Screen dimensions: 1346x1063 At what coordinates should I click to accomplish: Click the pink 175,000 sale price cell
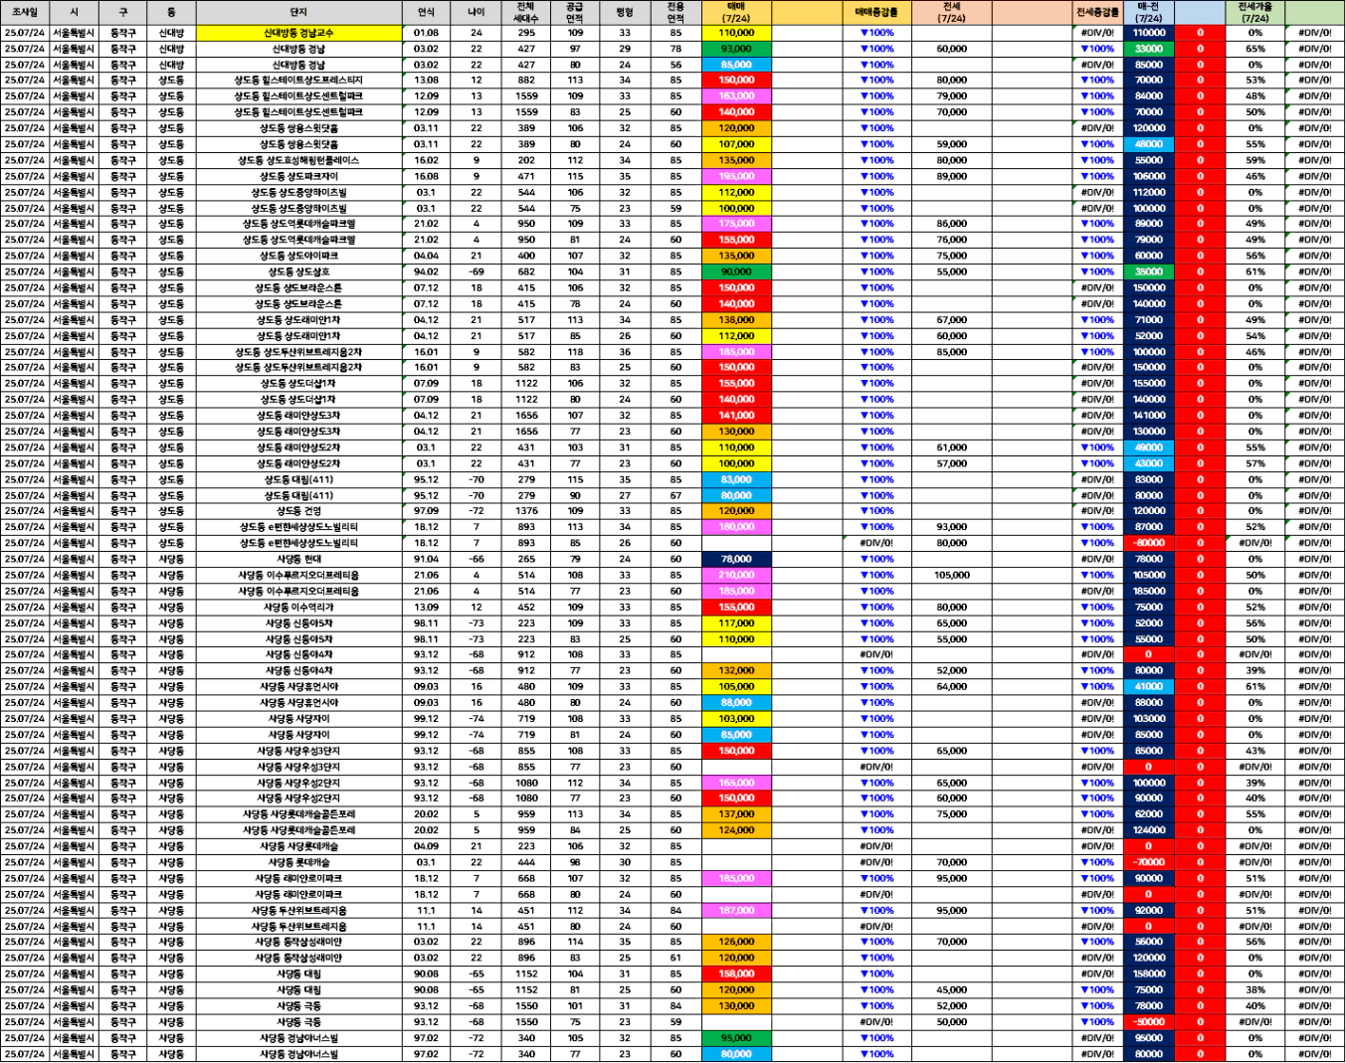click(x=736, y=224)
